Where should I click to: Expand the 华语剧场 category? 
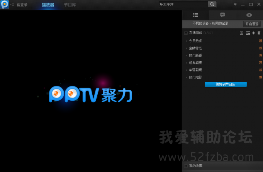point(186,70)
